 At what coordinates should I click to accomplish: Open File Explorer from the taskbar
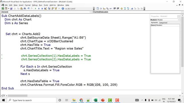(74, 100)
